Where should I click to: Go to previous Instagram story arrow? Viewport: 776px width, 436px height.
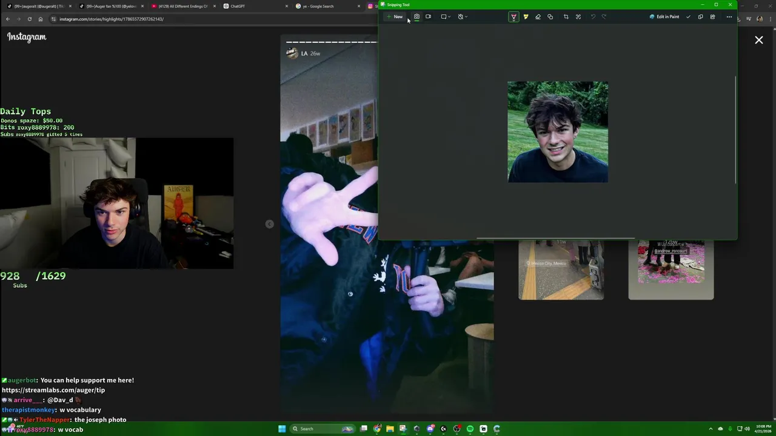270,224
